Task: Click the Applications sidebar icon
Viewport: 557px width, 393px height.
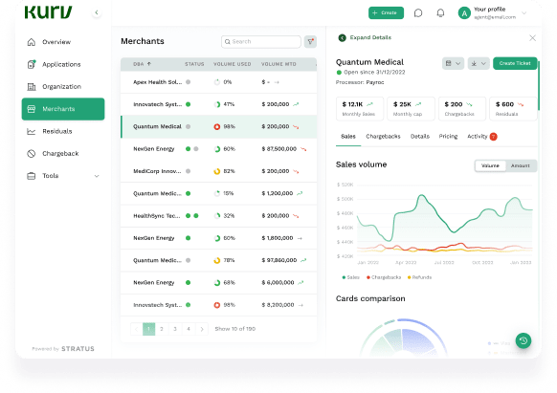Action: point(32,64)
